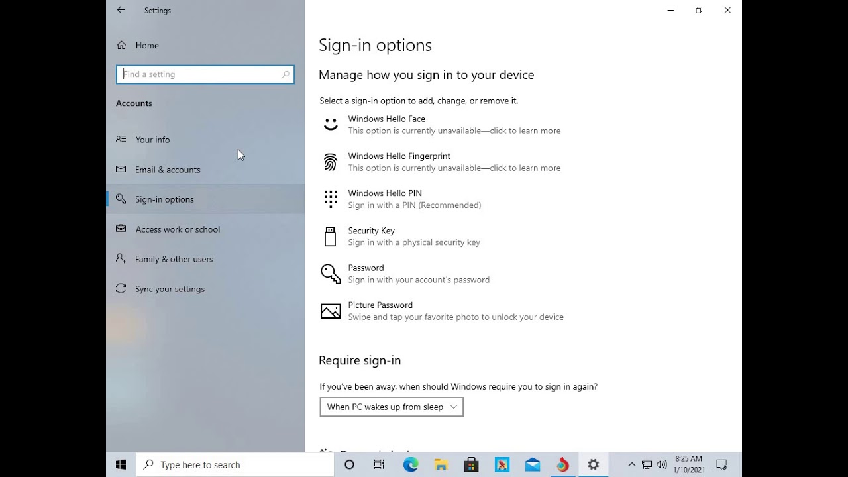The image size is (848, 477).
Task: Open Microsoft Store from the taskbar
Action: [x=472, y=465]
